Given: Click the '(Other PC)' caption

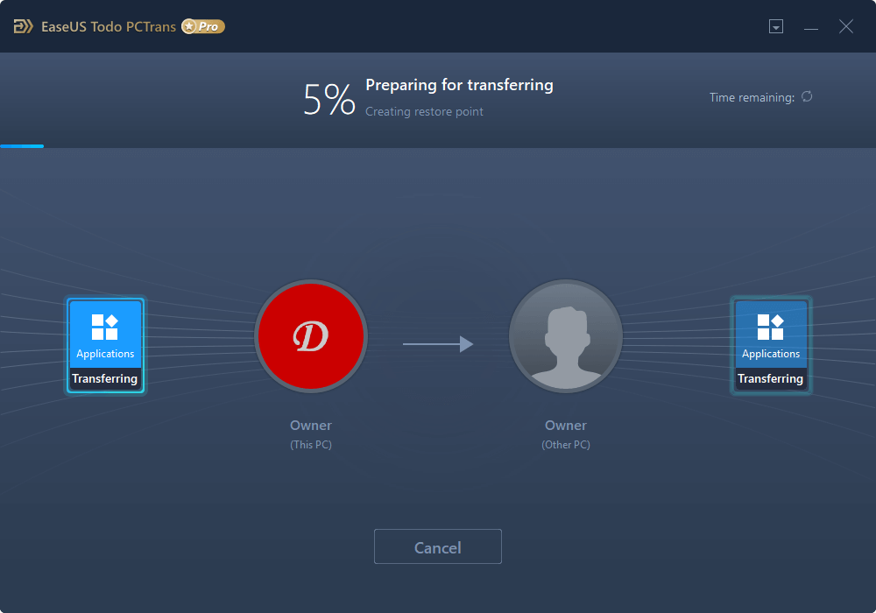Looking at the screenshot, I should [566, 445].
